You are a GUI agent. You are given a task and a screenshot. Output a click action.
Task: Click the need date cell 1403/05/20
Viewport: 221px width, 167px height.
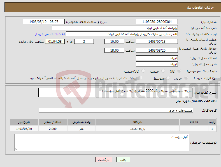[x=24, y=129]
